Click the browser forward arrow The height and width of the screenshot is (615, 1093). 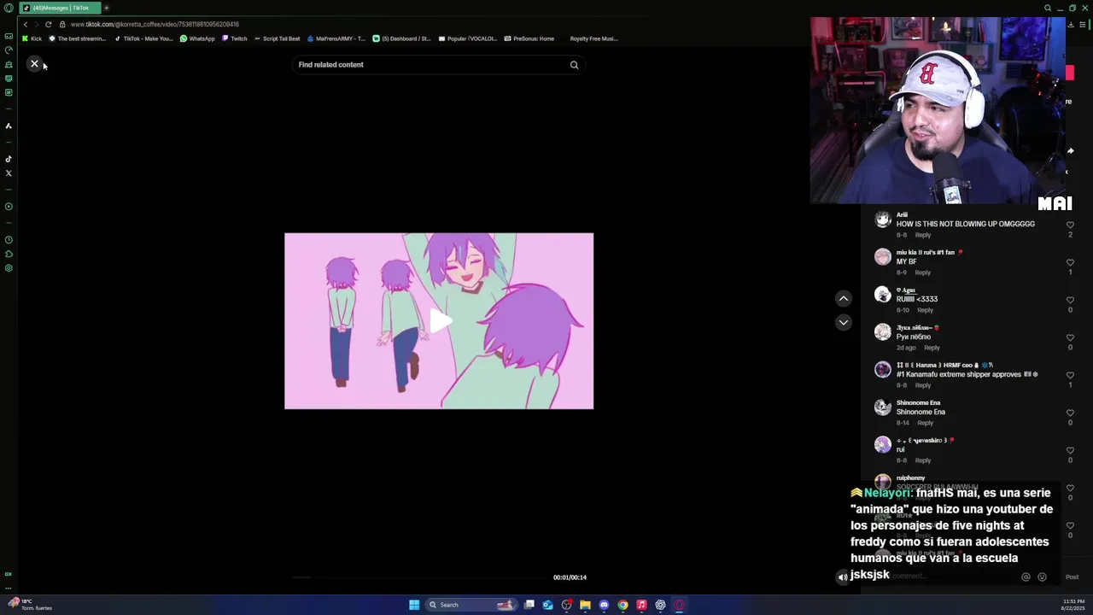pos(37,25)
